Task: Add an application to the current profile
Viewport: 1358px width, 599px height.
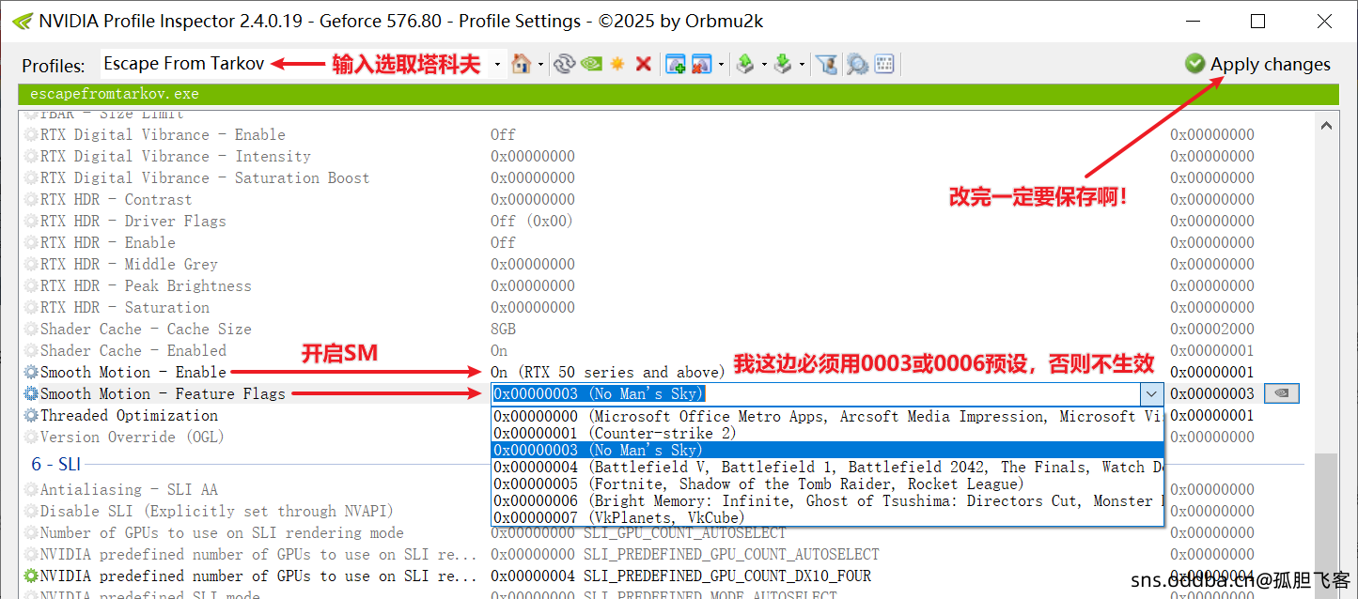Action: pos(675,64)
